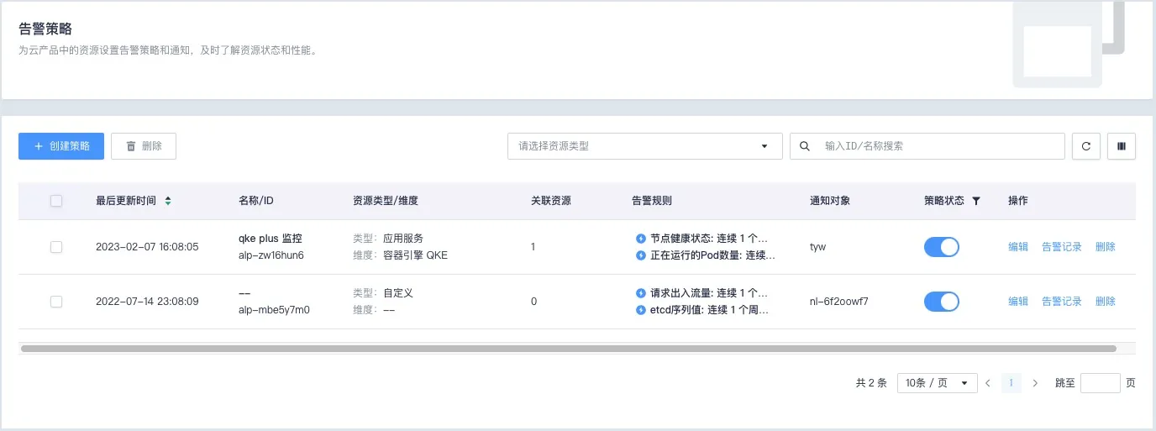Open the 请选择资源类型 dropdown
The image size is (1156, 431).
(644, 146)
